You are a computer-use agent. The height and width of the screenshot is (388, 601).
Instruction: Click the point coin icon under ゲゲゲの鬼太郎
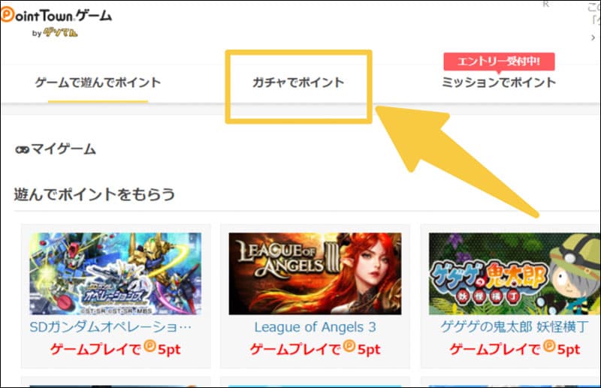pyautogui.click(x=549, y=346)
